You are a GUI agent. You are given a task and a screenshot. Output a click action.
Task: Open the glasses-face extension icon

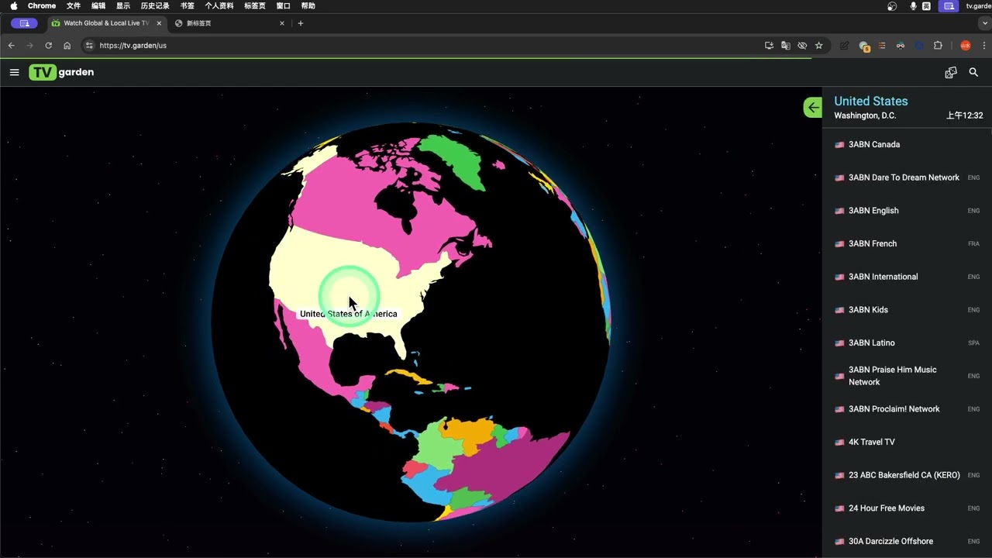901,46
